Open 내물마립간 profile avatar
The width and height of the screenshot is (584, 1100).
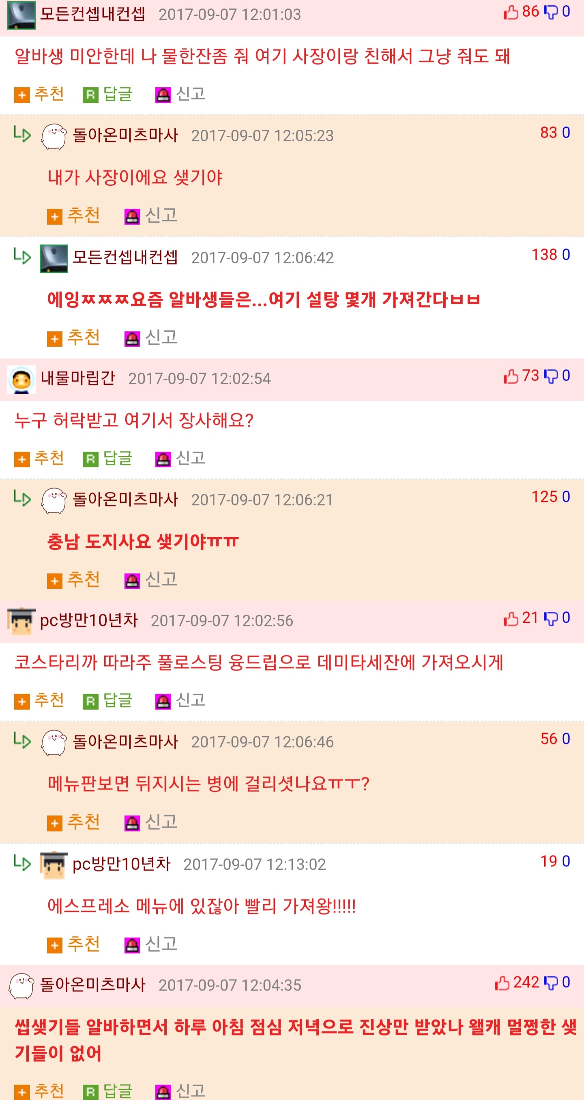click(21, 379)
